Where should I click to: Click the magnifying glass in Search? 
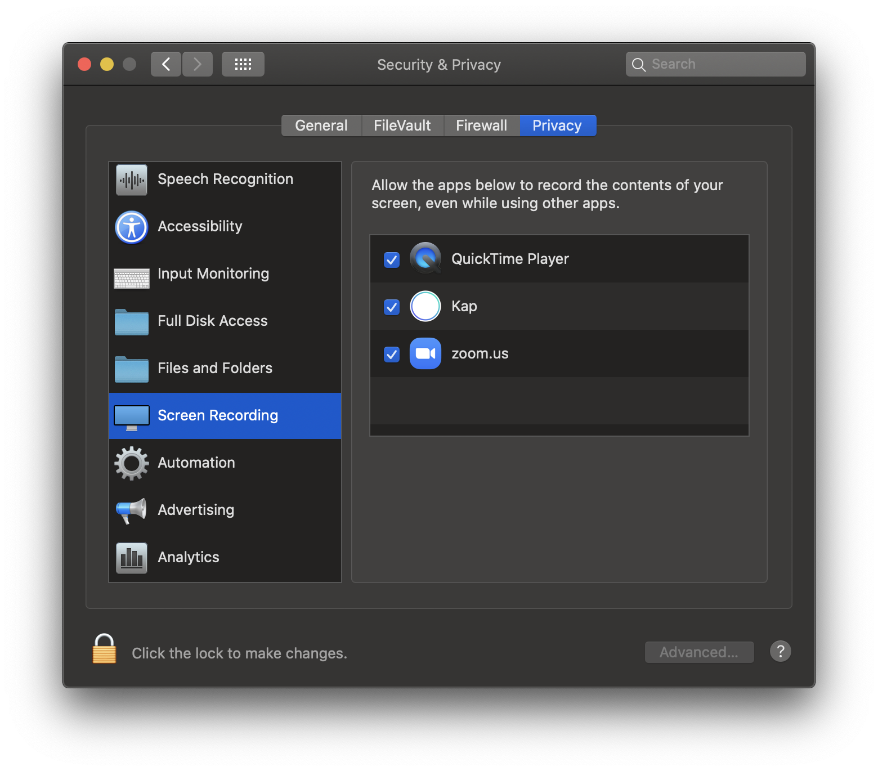(638, 65)
